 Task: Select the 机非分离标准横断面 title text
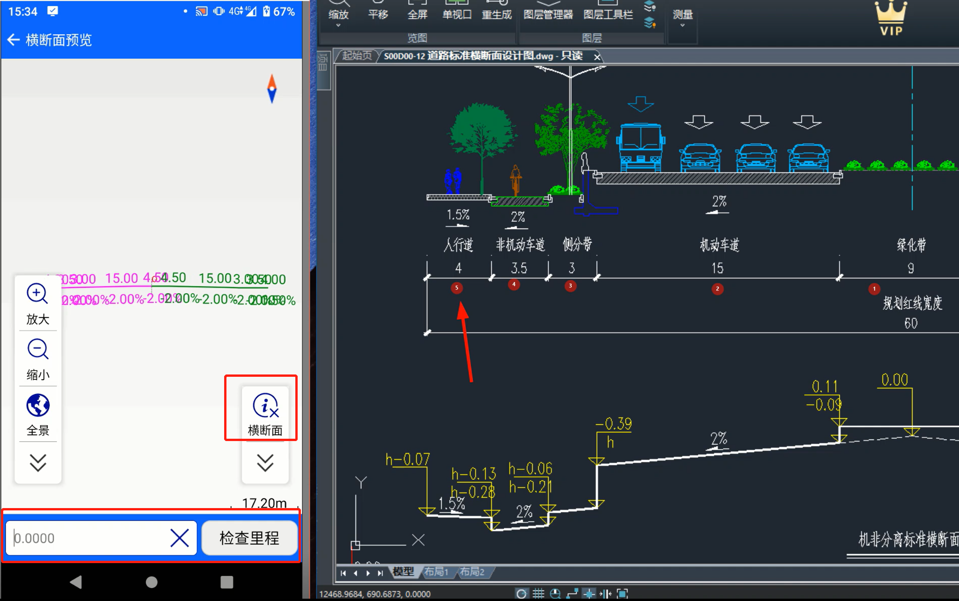[x=908, y=540]
